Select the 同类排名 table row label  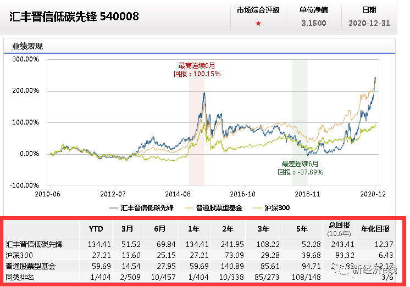(20, 277)
